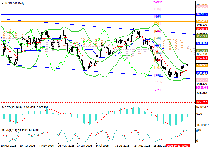209x149 pixels.
Task: Click the [-1/8]P Murrey level label
Action: [157, 82]
